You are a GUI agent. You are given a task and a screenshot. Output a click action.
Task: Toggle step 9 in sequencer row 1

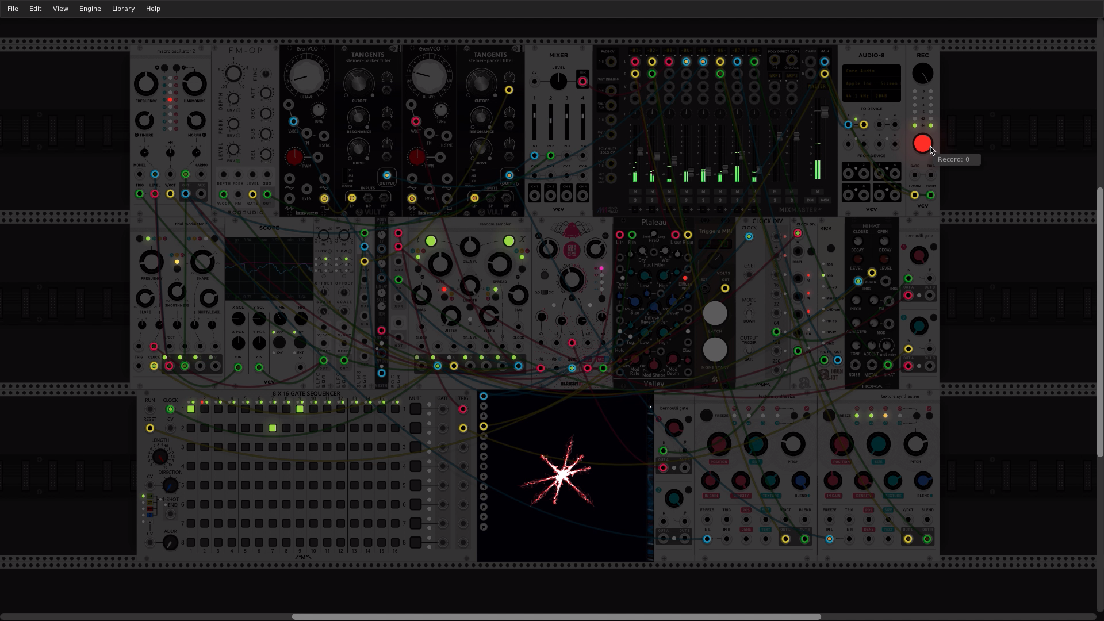pyautogui.click(x=300, y=409)
